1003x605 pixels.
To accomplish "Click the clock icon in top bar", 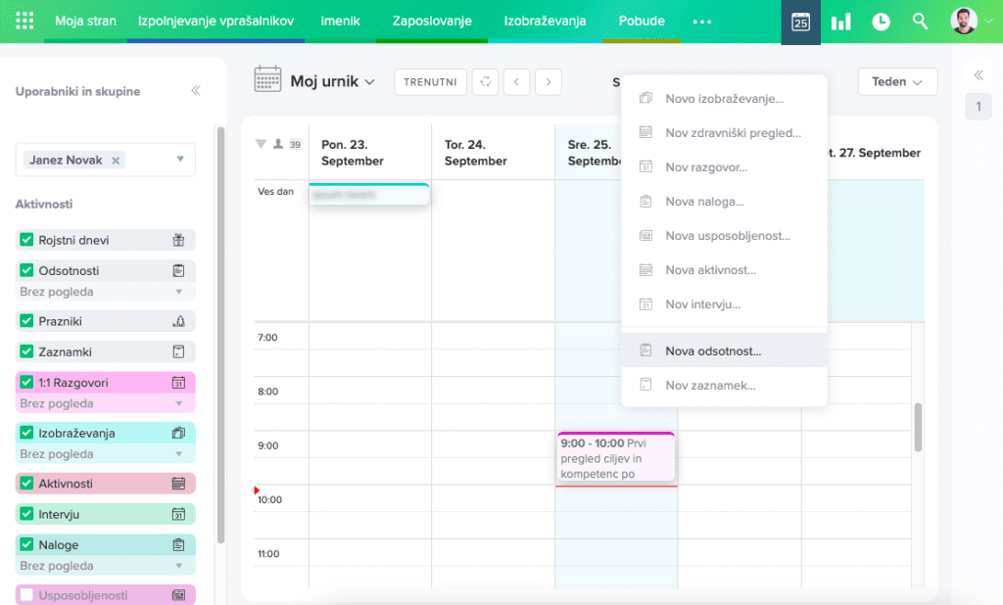I will click(881, 22).
